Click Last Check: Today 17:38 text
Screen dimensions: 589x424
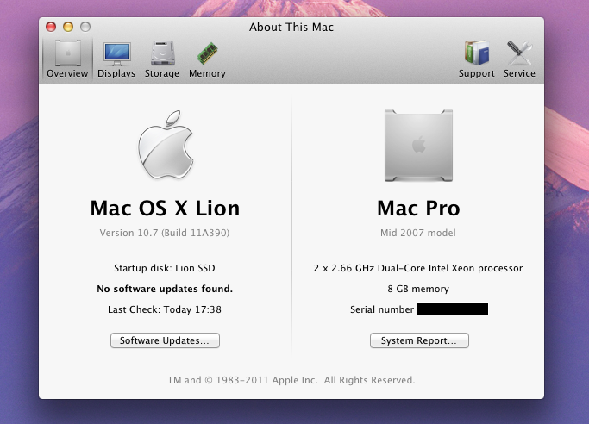pyautogui.click(x=165, y=309)
